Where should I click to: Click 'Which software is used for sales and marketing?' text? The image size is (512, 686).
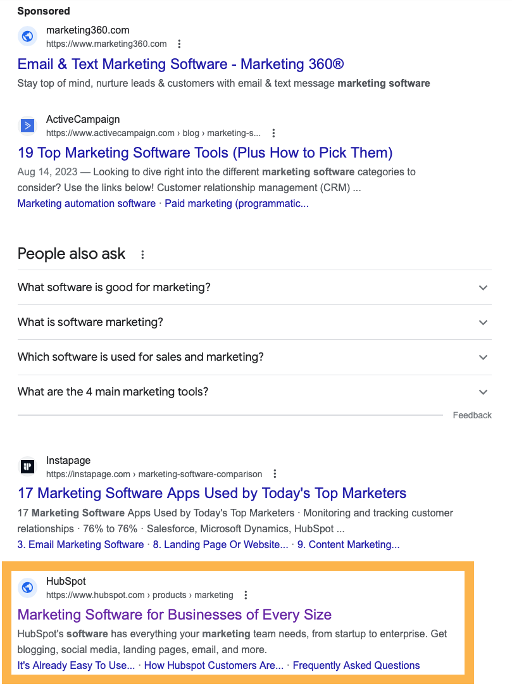tap(140, 357)
